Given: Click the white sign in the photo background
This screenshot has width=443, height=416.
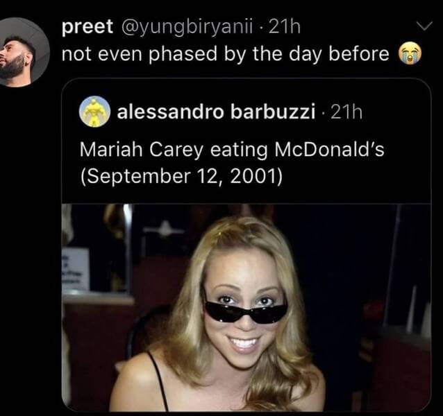Looking at the screenshot, I should pyautogui.click(x=76, y=270).
